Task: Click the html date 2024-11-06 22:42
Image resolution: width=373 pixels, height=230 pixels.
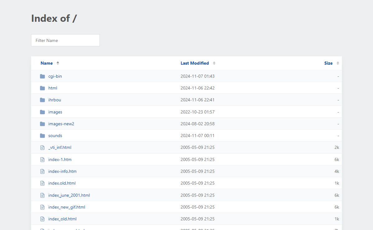Action: [x=197, y=88]
